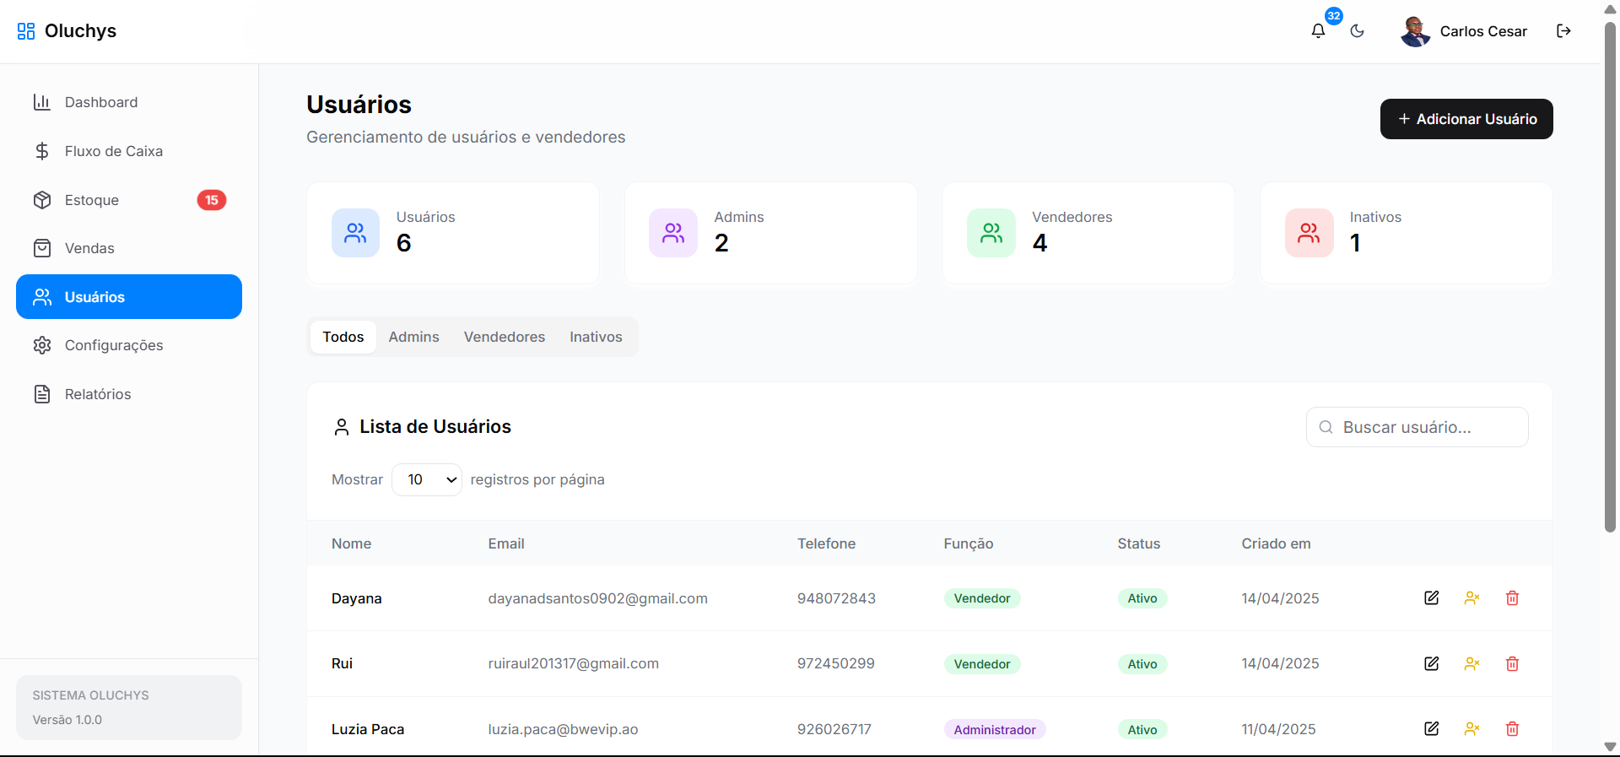Click the page vertical scrollbar
1620x757 pixels.
(1610, 278)
